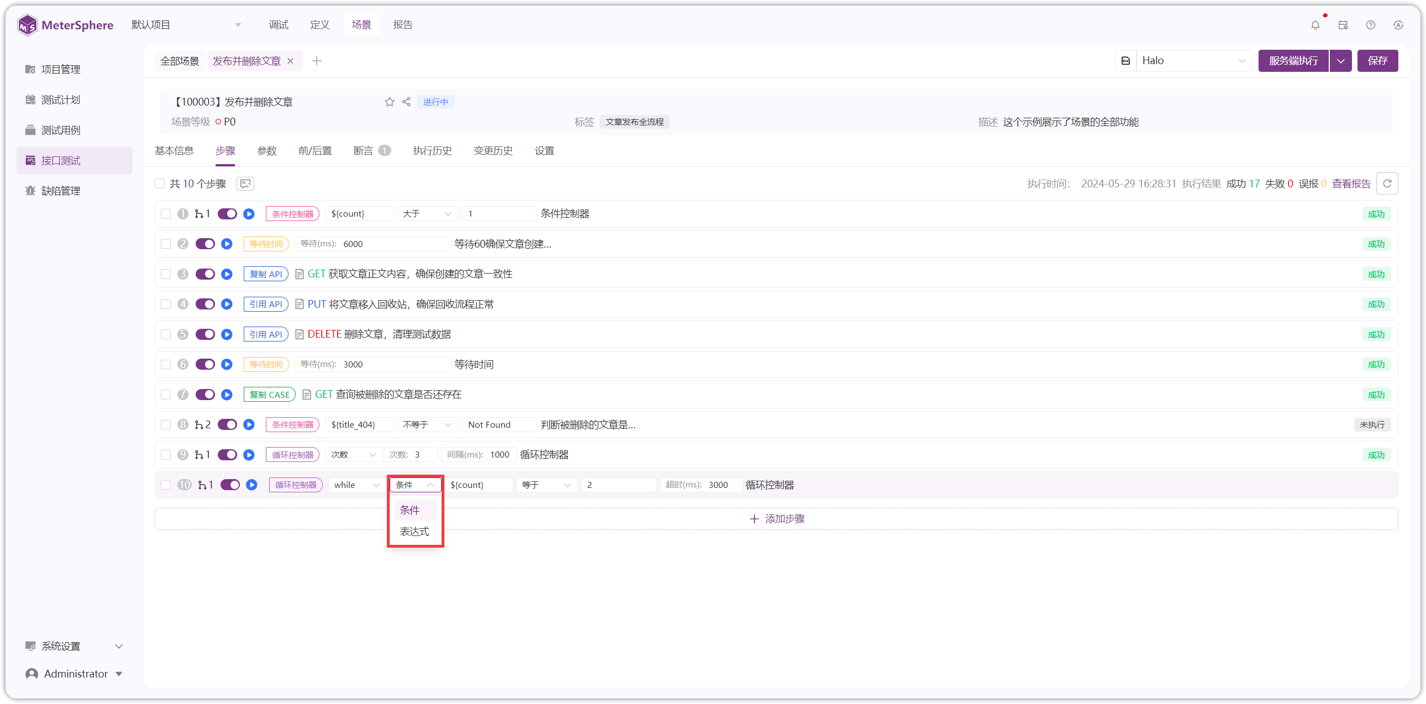Open the notifications bell
This screenshot has width=1426, height=704.
point(1315,25)
